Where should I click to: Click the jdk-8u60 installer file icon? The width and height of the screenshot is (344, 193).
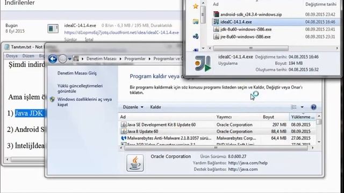[x=216, y=29]
